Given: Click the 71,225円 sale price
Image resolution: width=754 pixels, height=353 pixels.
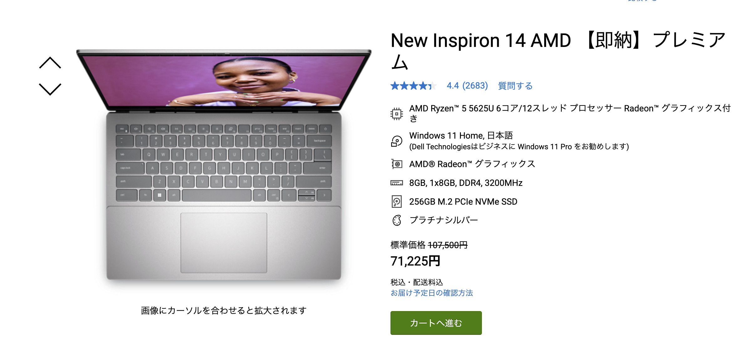Looking at the screenshot, I should (415, 261).
